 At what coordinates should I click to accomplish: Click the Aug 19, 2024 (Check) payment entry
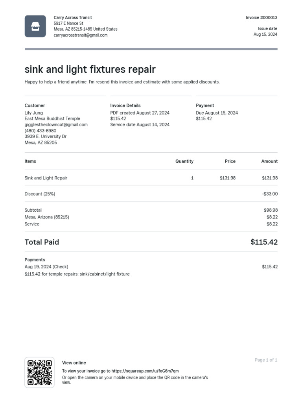click(46, 267)
